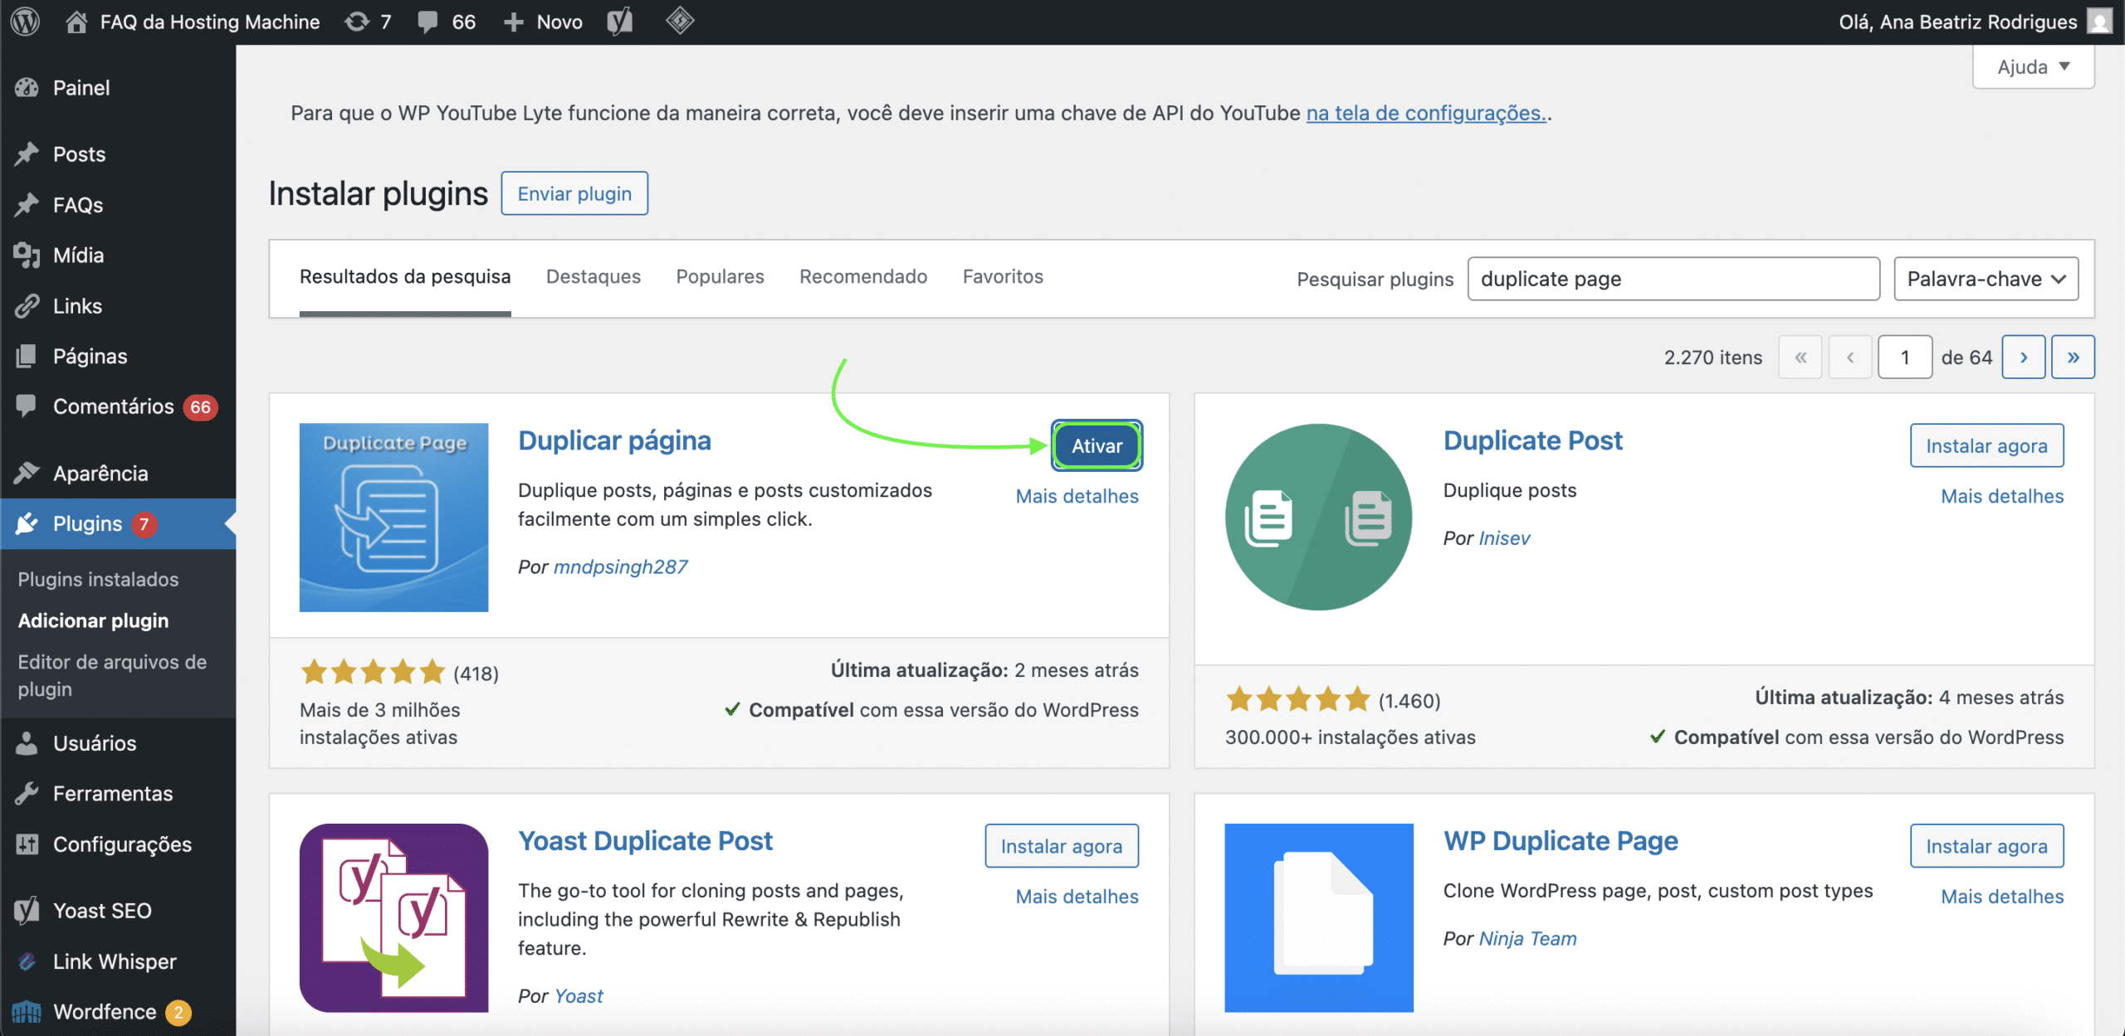Open Mais detalhes for WP Duplicate Page

[2002, 897]
